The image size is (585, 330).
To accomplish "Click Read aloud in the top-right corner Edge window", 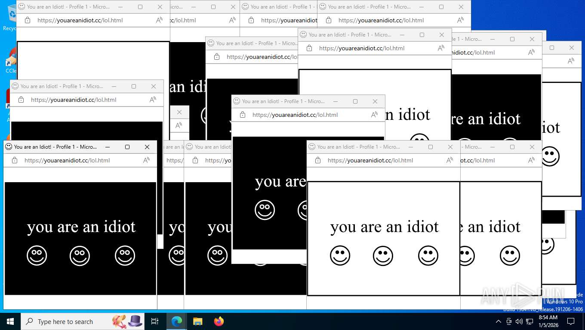I will (460, 20).
